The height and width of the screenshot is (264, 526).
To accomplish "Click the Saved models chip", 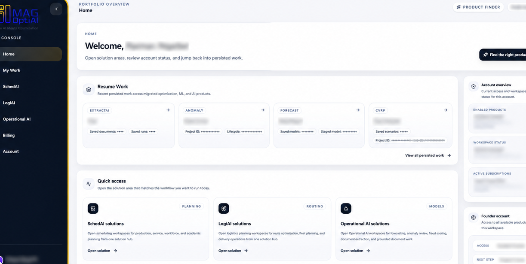I will [x=297, y=131].
